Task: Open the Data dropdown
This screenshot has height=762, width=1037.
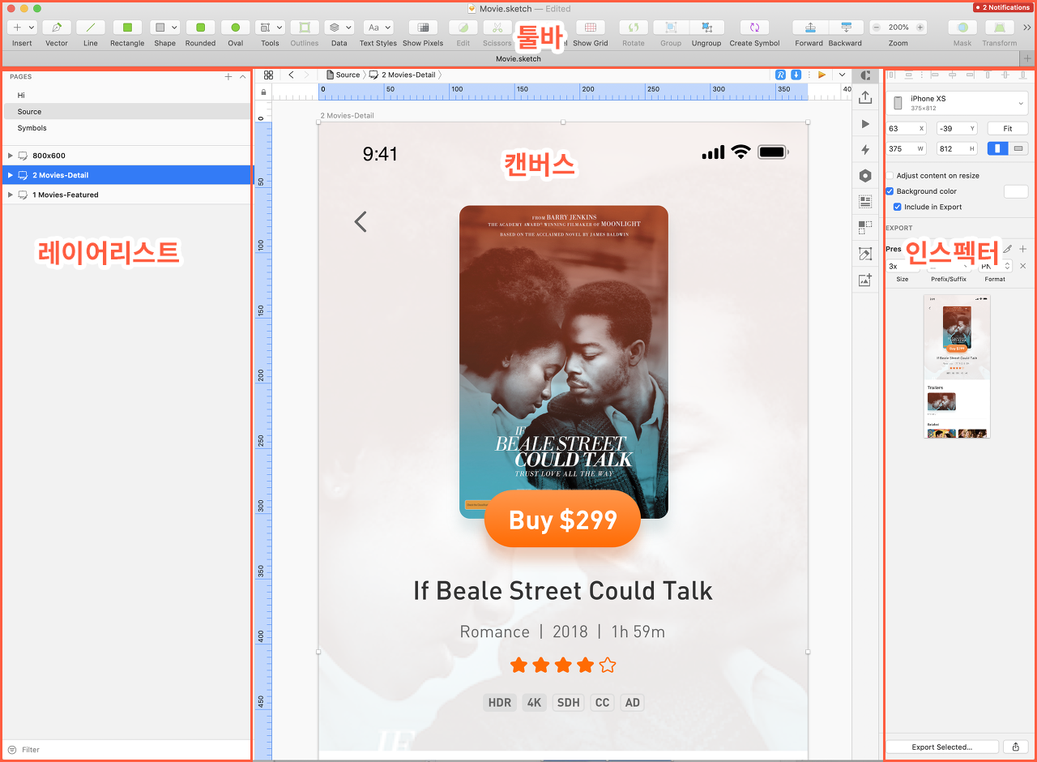Action: point(339,28)
